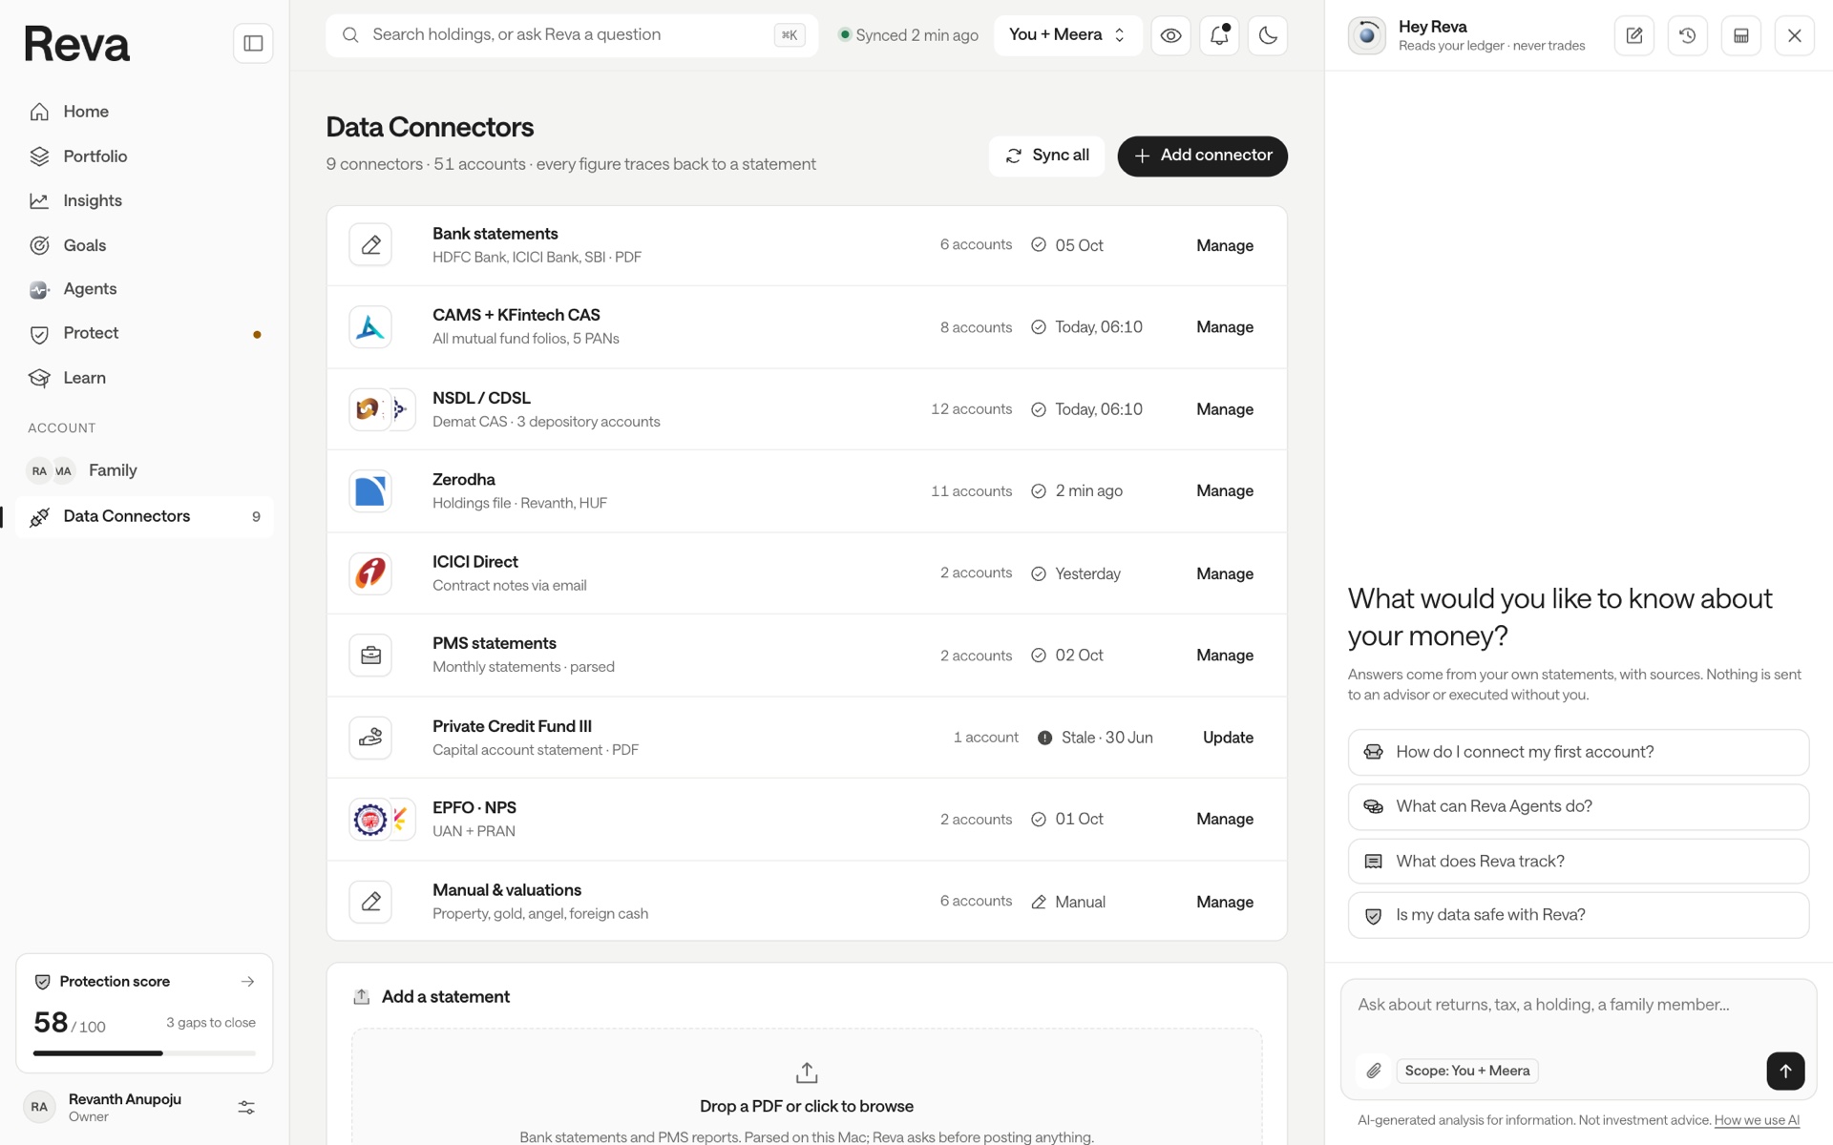1833x1145 pixels.
Task: Open the Insights section
Action: click(144, 200)
